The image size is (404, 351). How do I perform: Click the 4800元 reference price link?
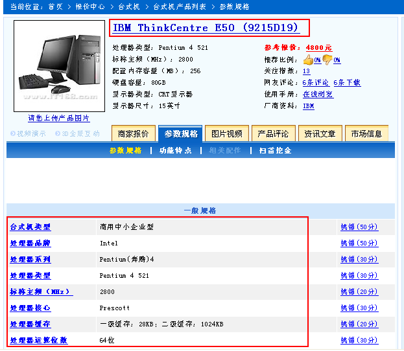(x=318, y=48)
